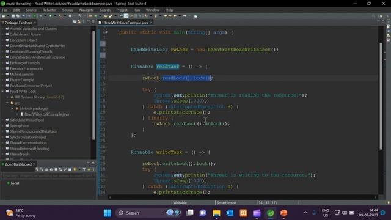The height and width of the screenshot is (220, 391).
Task: Click the Open Perspective icon
Action: point(381,16)
